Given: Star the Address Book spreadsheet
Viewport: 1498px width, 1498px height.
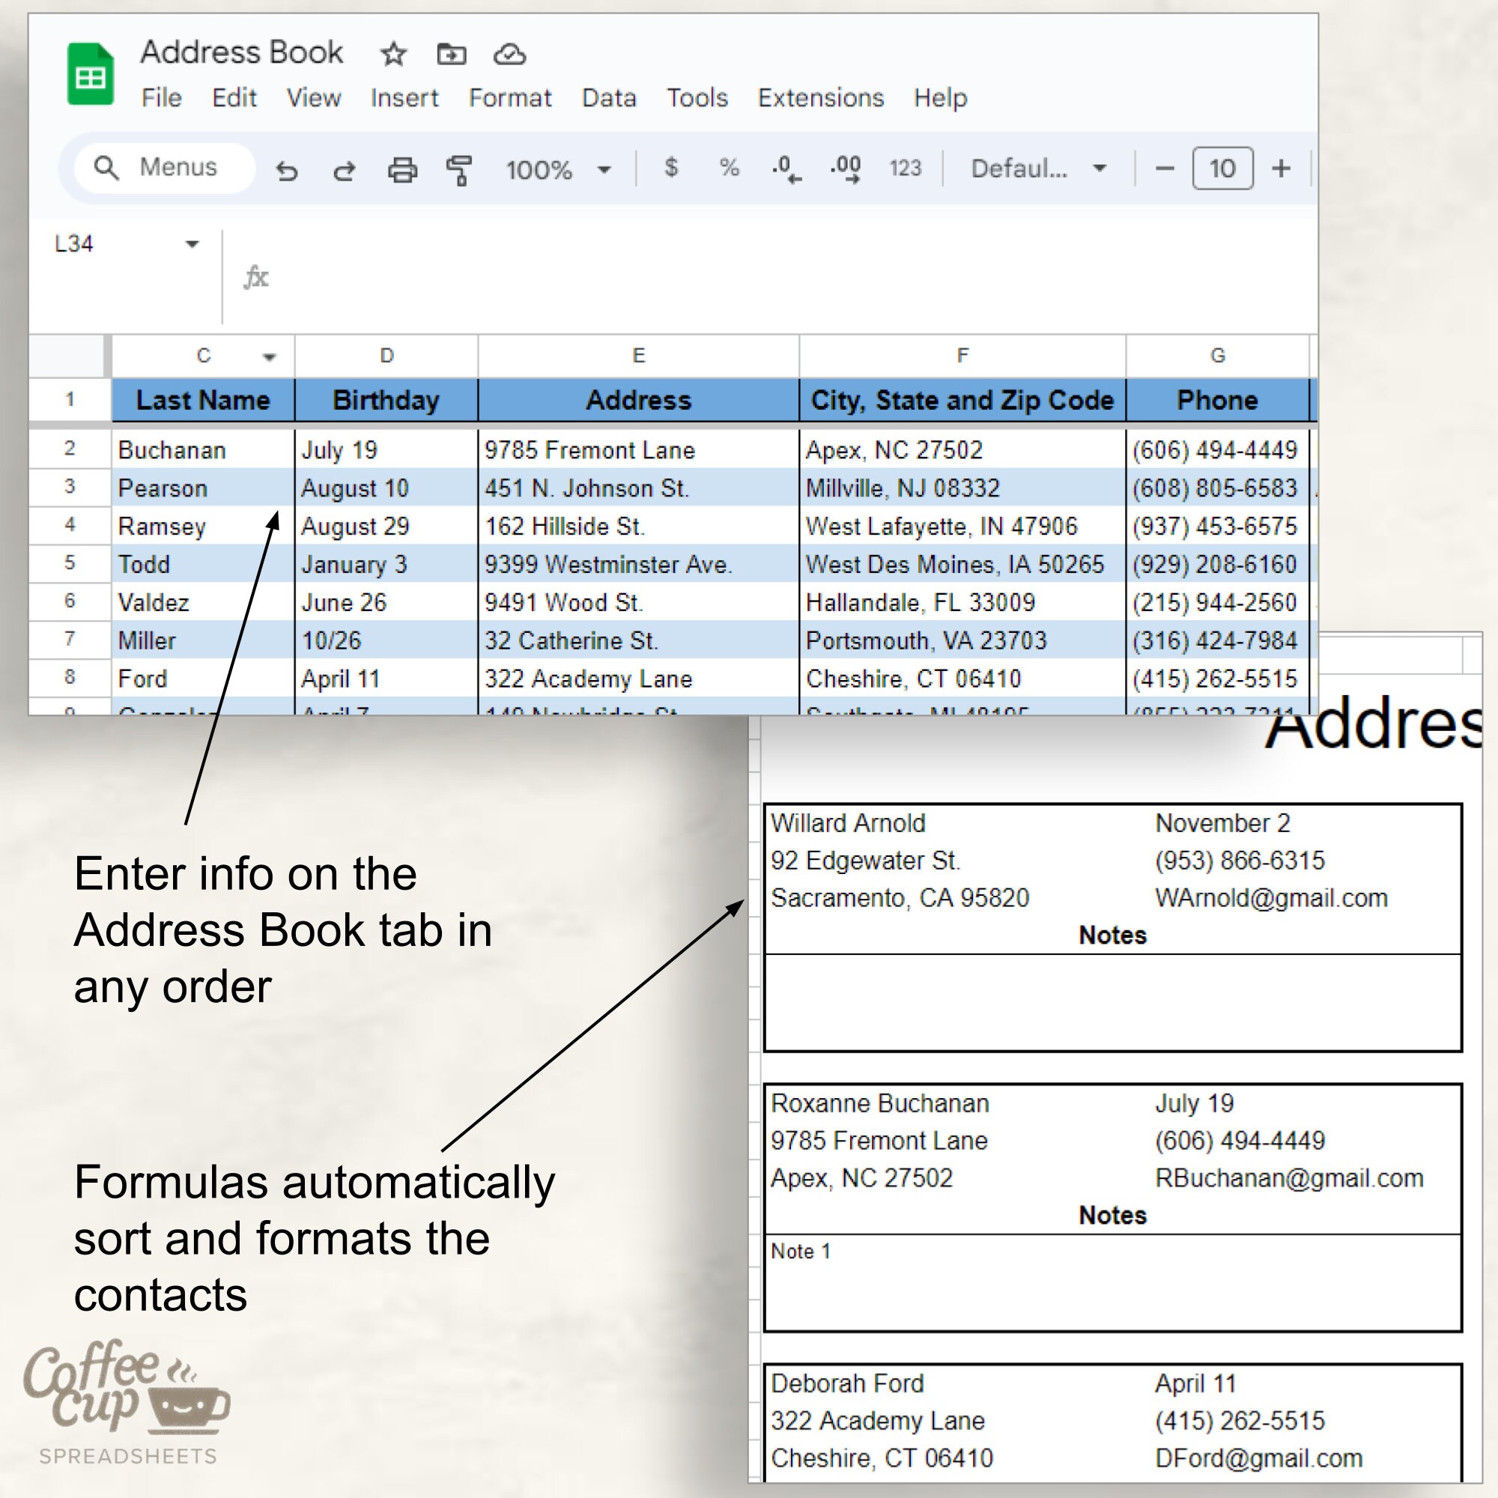Looking at the screenshot, I should pyautogui.click(x=392, y=52).
